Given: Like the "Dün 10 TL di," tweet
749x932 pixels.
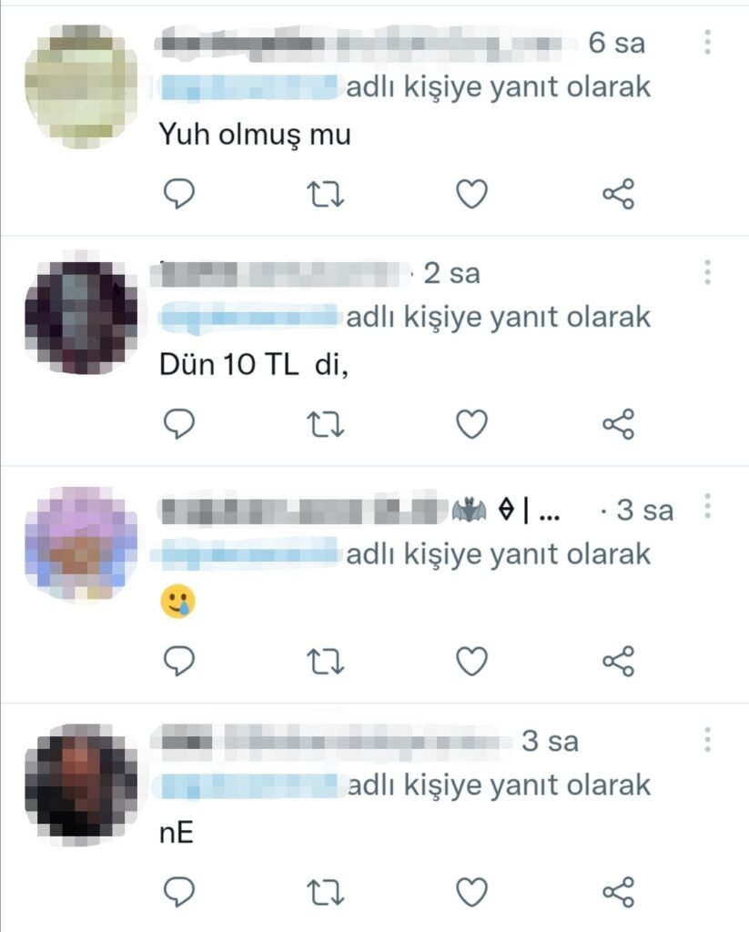Looking at the screenshot, I should (x=472, y=424).
